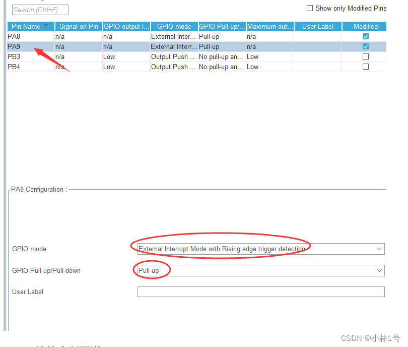Screen dimensions: 408x347
Task: Click PB3 No pull-up cell
Action: (222, 57)
